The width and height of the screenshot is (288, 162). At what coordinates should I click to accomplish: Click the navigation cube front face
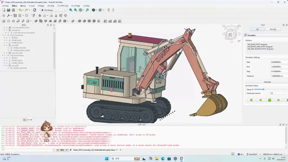coord(230,35)
